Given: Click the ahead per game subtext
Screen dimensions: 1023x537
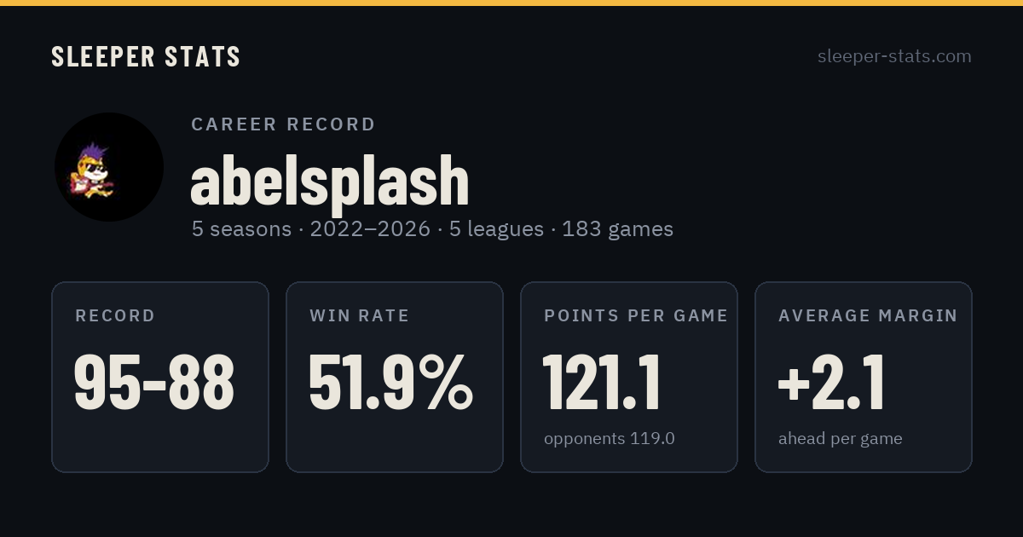Looking at the screenshot, I should (x=841, y=438).
